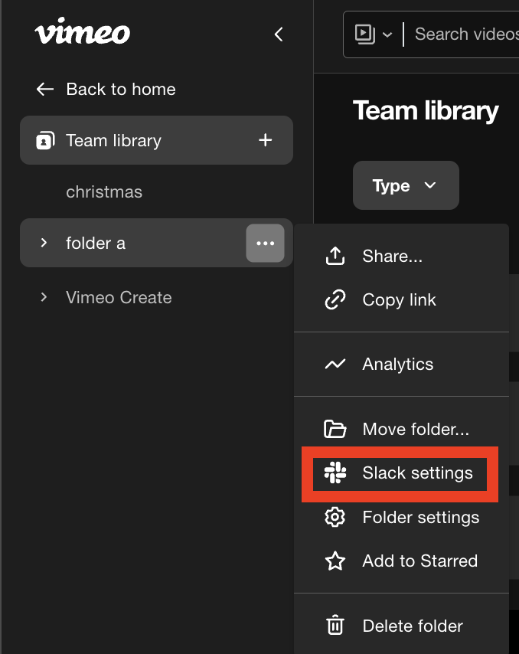Click the Slack logo icon

click(335, 473)
